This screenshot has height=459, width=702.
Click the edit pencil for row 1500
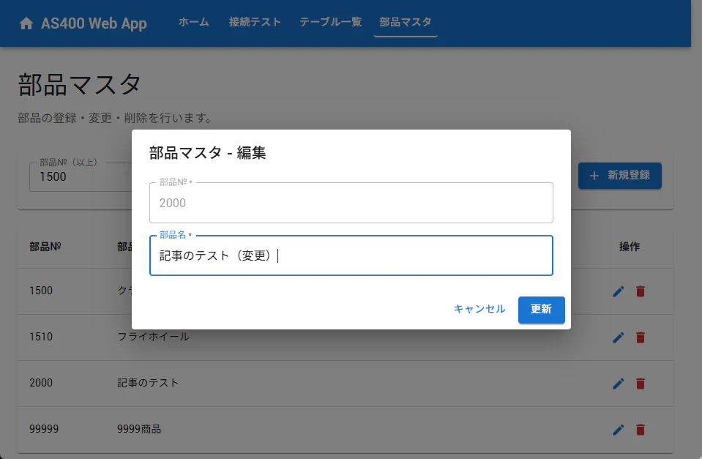pyautogui.click(x=619, y=291)
